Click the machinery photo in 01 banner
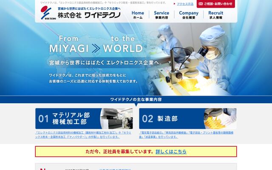Image resolution: width=272 pixels, height=170 pixels. coord(116,119)
